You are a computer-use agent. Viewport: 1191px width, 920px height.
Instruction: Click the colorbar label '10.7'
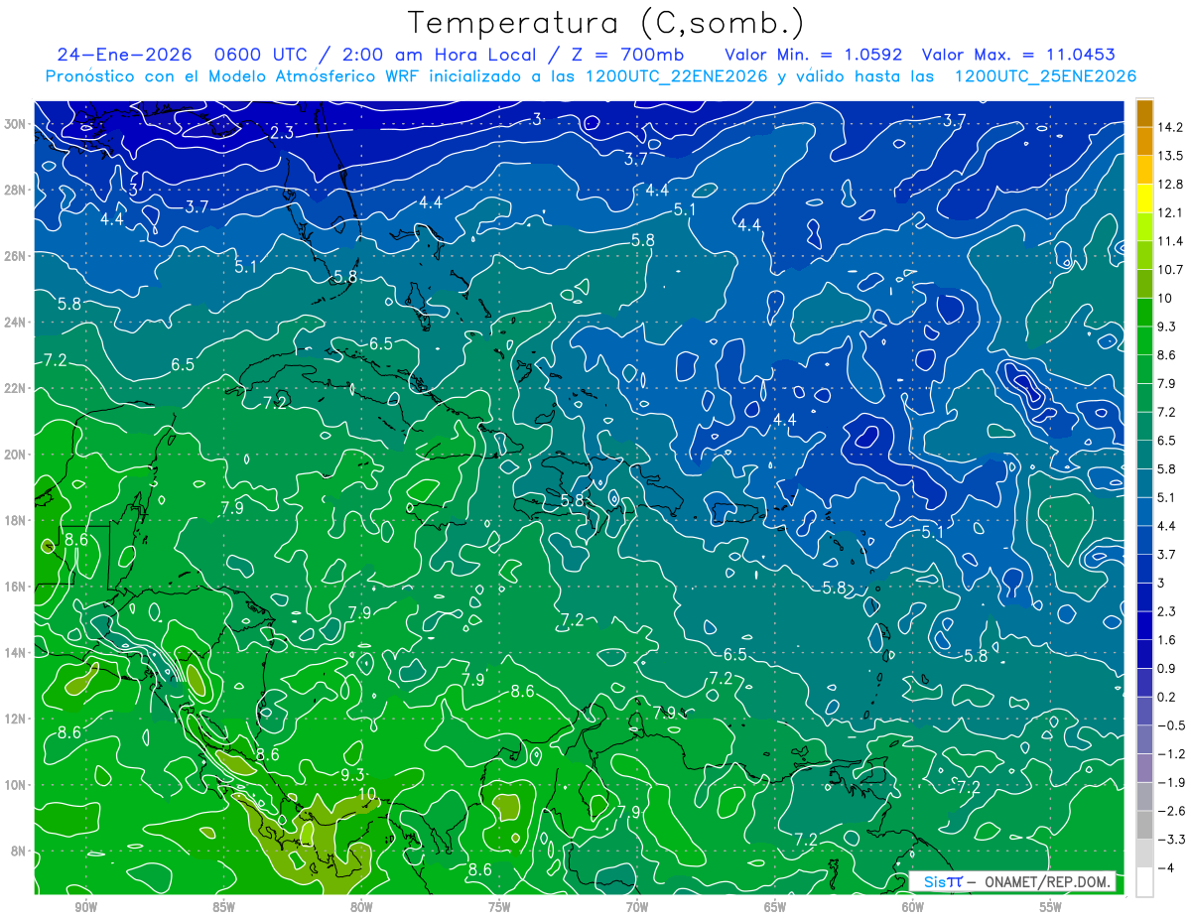point(1171,270)
